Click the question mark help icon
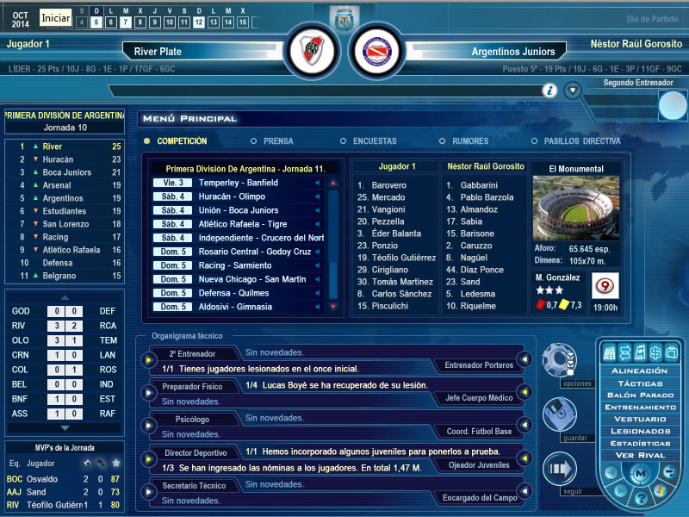 (641, 499)
